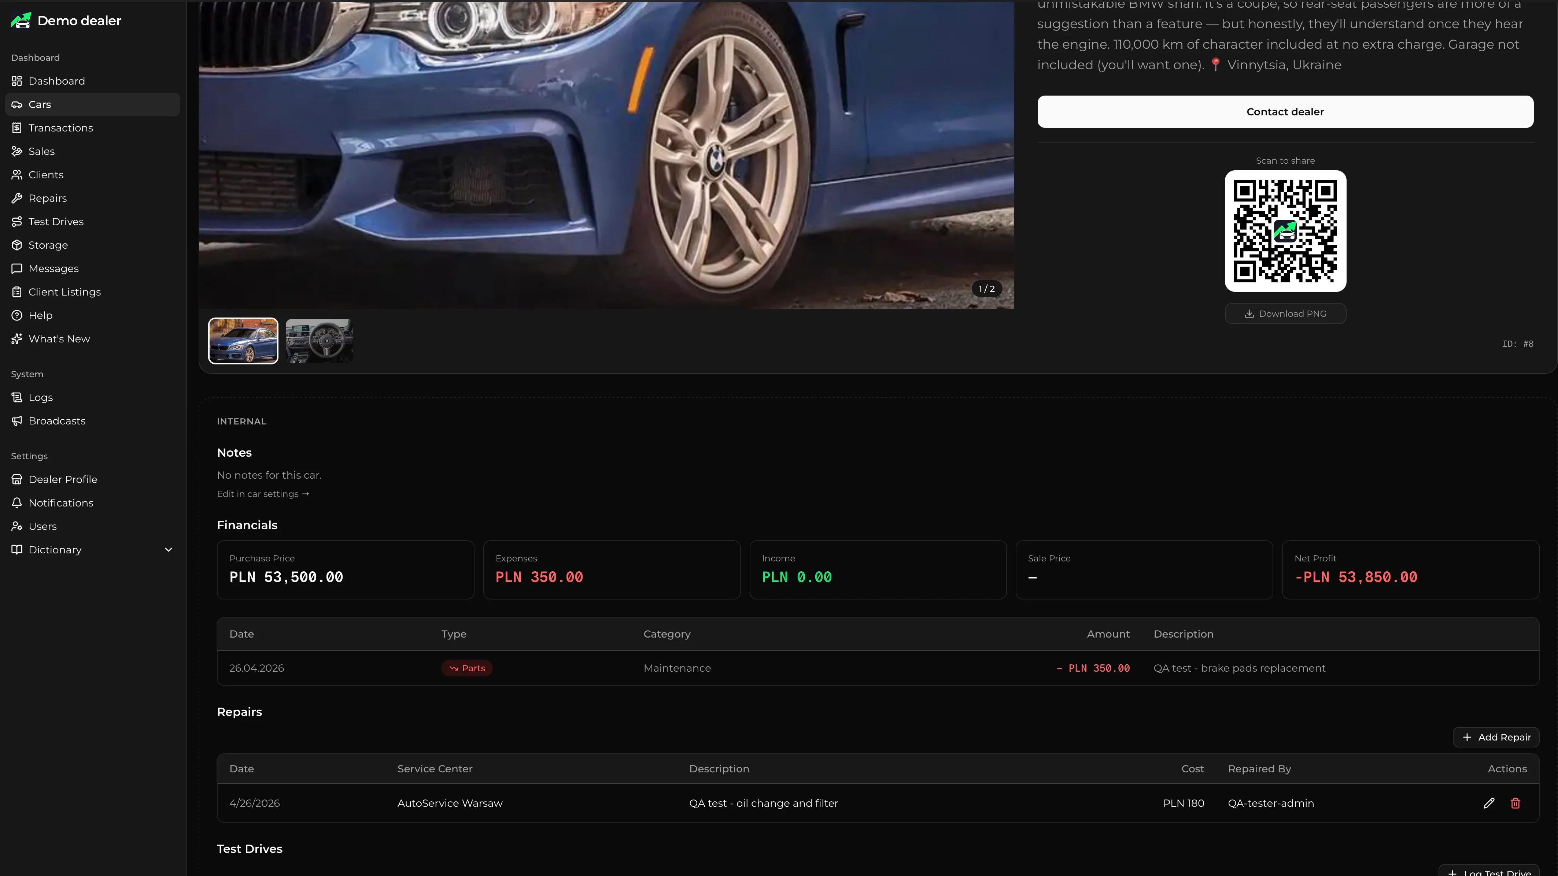Download the QR code PNG
1558x876 pixels.
pyautogui.click(x=1285, y=314)
